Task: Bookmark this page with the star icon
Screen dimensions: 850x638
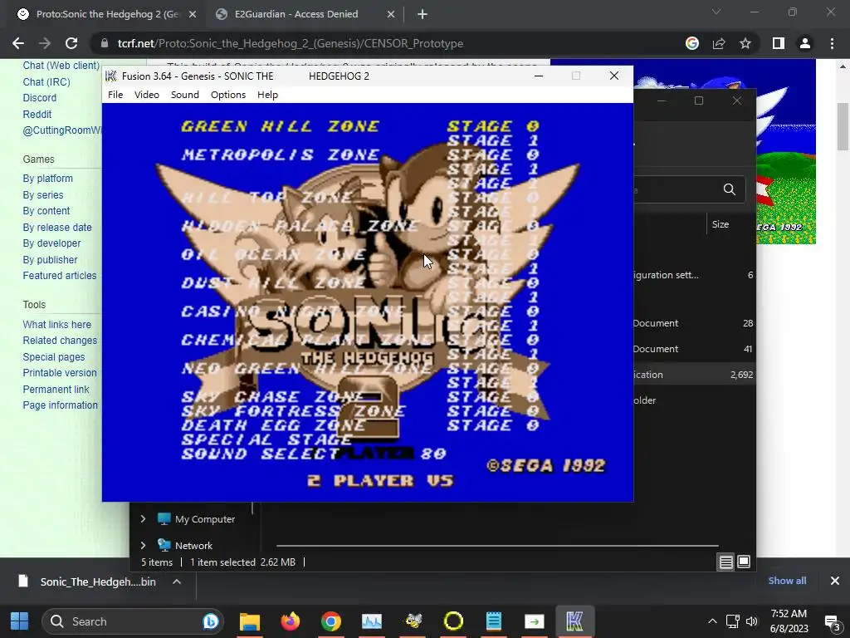Action: tap(745, 43)
